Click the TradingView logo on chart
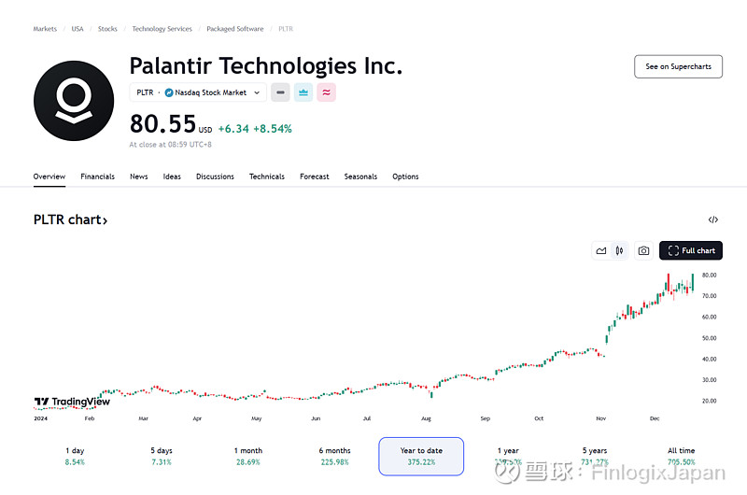This screenshot has width=747, height=495. click(x=72, y=402)
